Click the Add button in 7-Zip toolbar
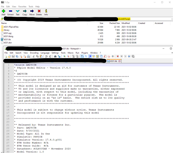 3,12
